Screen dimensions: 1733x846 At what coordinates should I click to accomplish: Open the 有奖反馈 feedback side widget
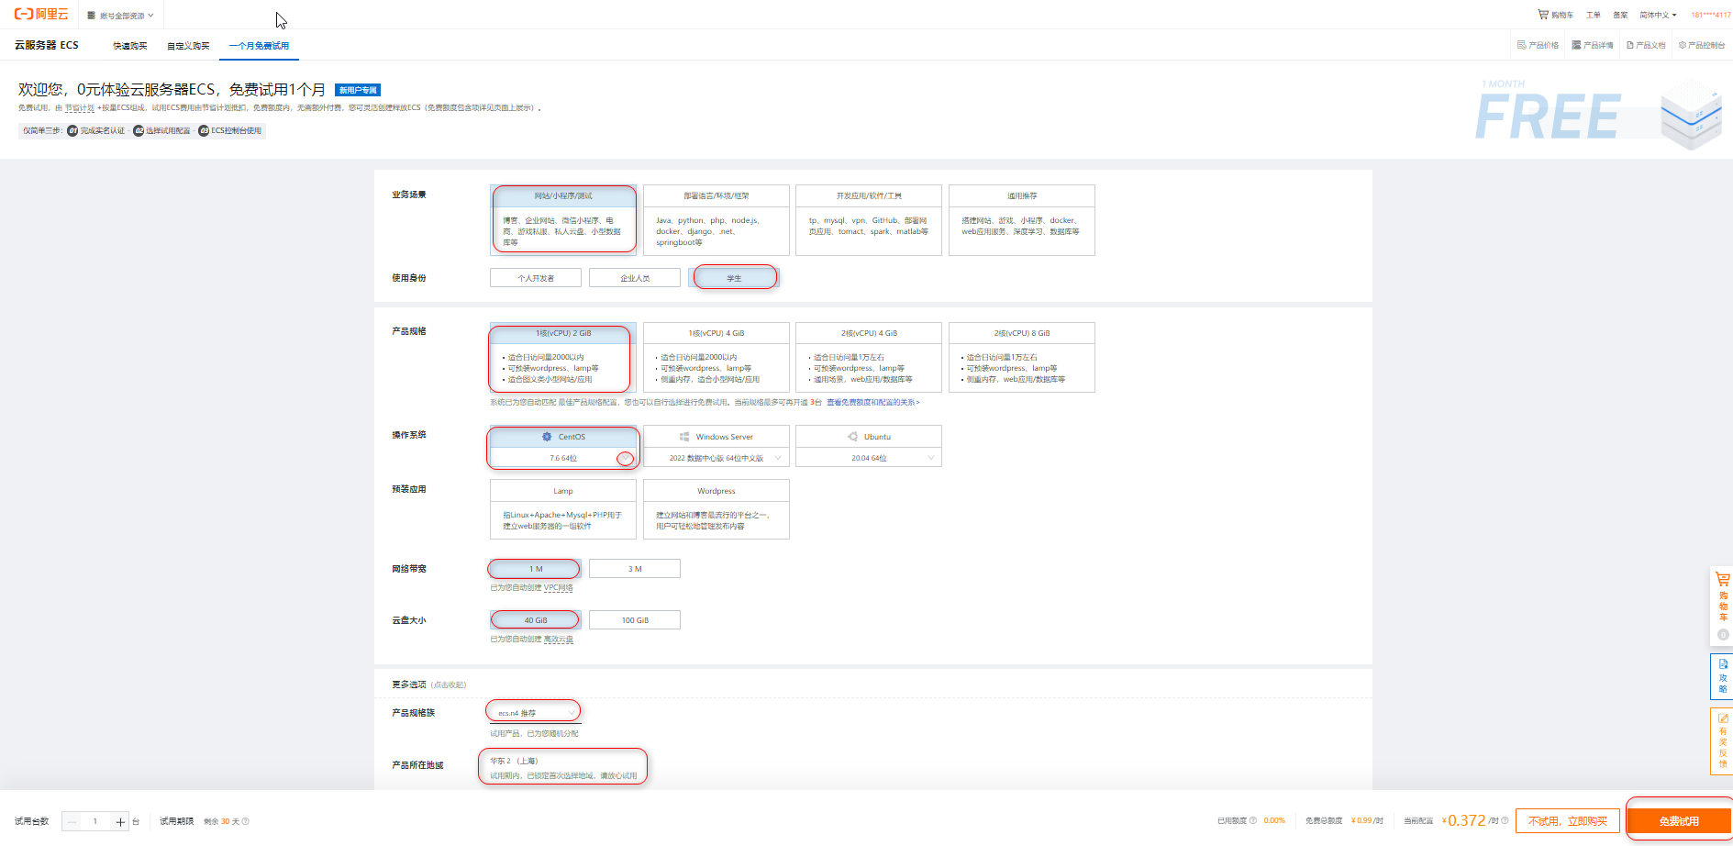1722,741
